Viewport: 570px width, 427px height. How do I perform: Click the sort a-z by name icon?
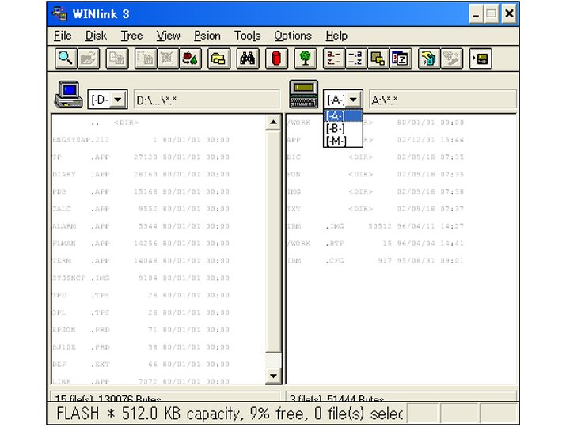[x=334, y=59]
